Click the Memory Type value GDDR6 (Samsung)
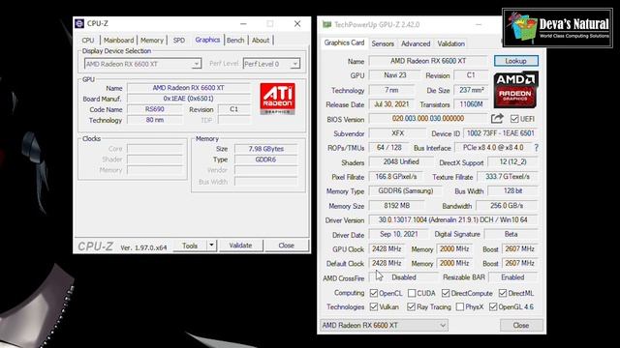This screenshot has height=348, width=620. pos(406,191)
